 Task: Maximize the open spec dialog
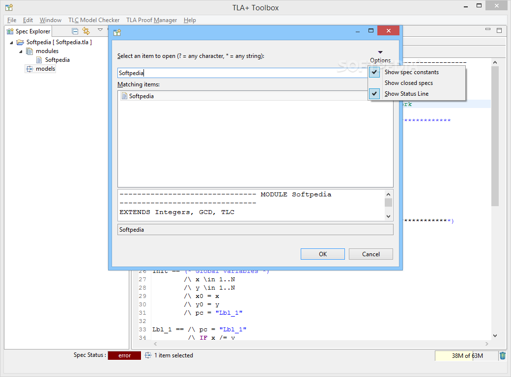click(x=371, y=30)
